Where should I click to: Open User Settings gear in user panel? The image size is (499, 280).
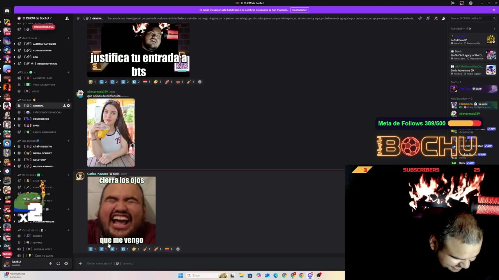coord(66,264)
